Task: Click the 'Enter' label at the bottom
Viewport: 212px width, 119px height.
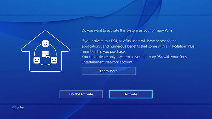Action: click(20, 108)
